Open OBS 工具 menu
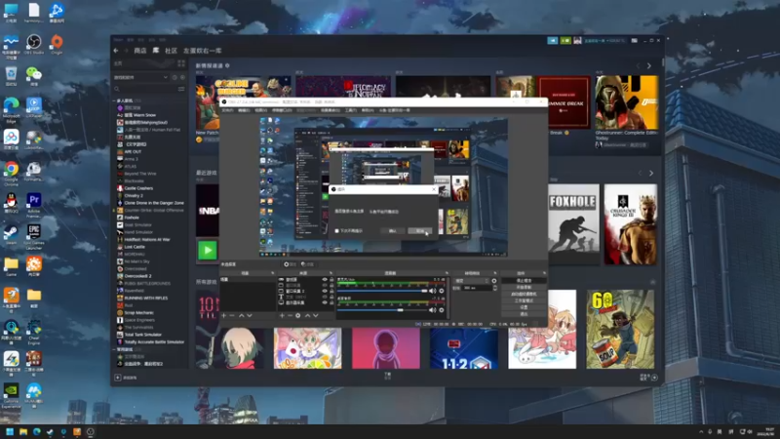This screenshot has height=439, width=780. pyautogui.click(x=351, y=110)
